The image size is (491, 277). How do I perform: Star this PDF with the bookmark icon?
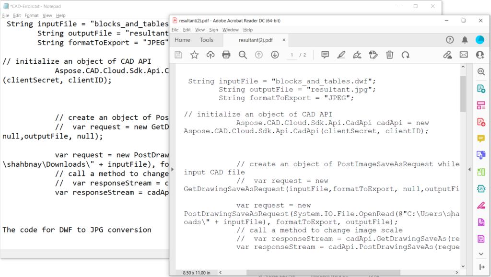194,55
